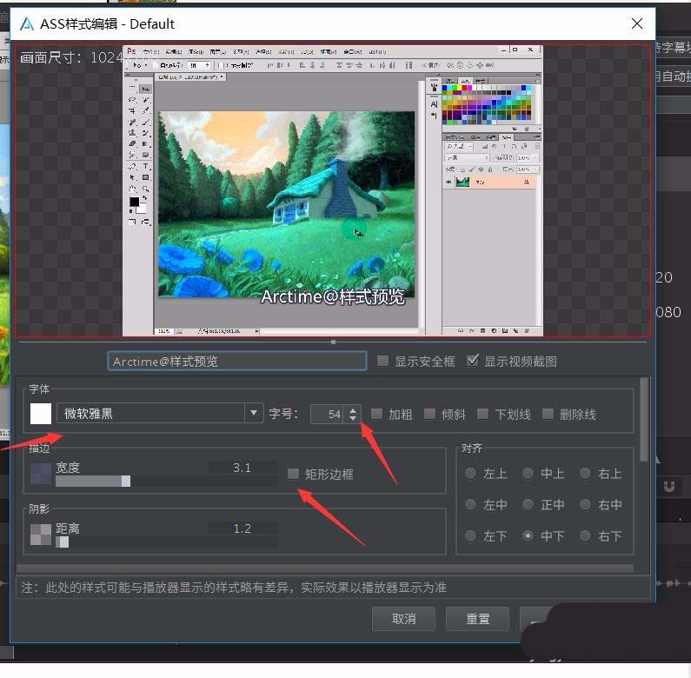Click the magnet snap icon in background window
The width and height of the screenshot is (691, 678).
point(669,487)
